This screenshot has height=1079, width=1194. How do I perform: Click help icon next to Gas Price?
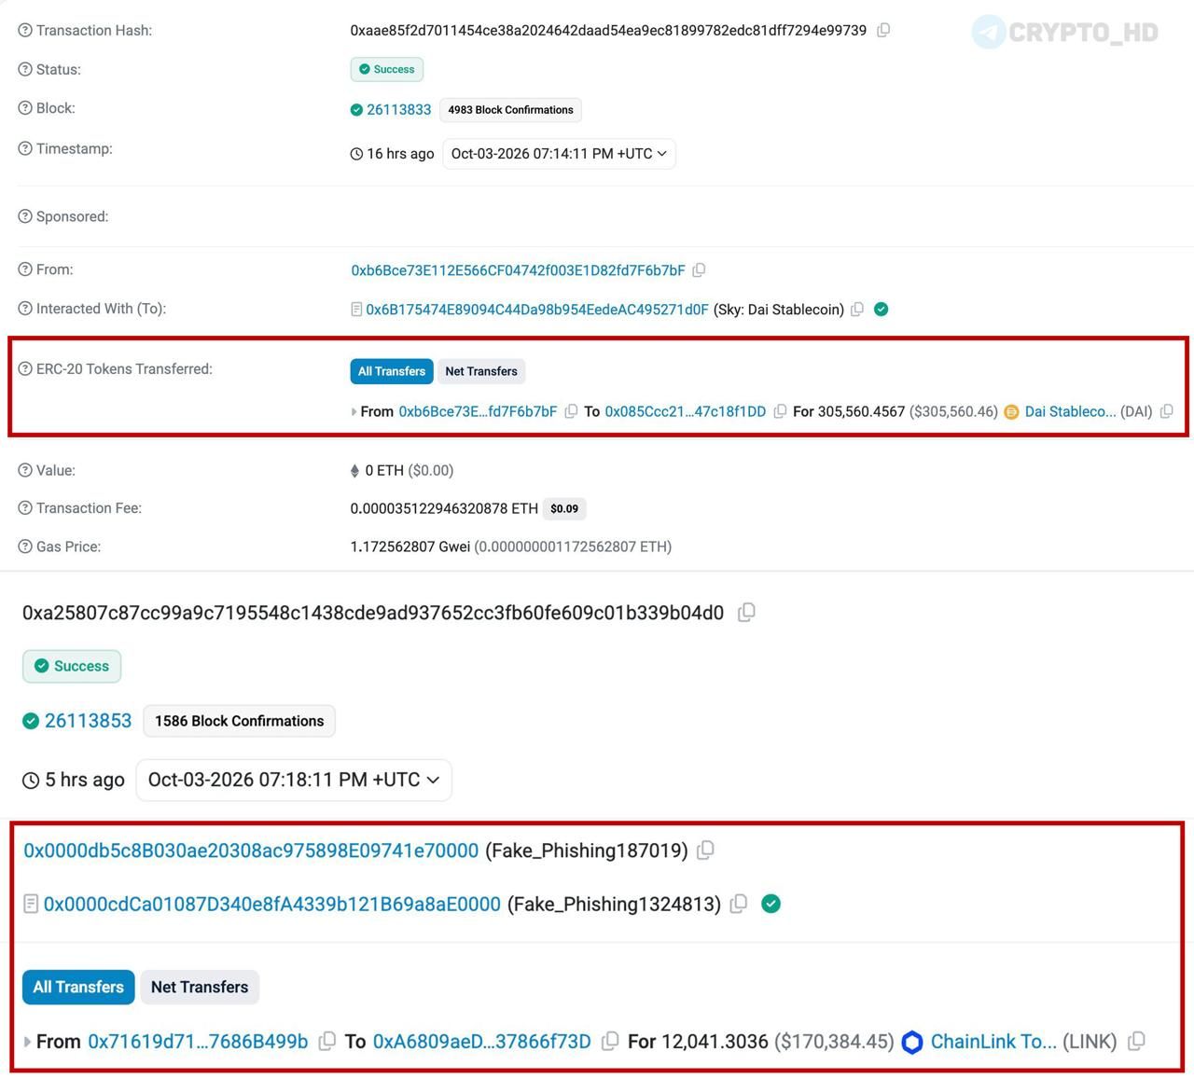pyautogui.click(x=25, y=546)
